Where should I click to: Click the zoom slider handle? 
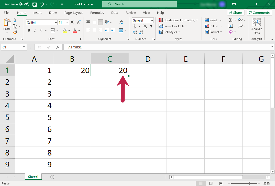(x=249, y=183)
